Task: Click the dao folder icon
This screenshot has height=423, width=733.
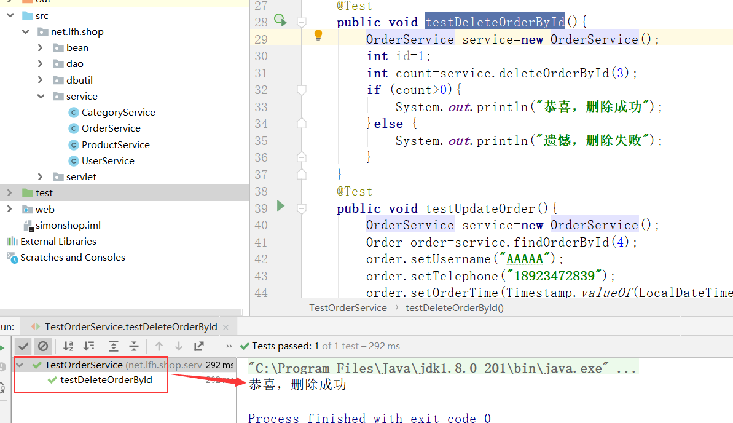Action: pyautogui.click(x=58, y=64)
